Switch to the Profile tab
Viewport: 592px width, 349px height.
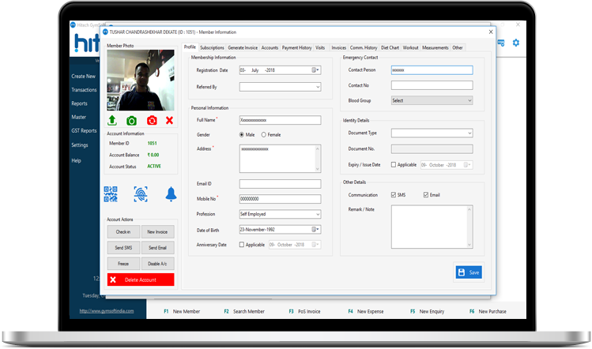(x=190, y=47)
